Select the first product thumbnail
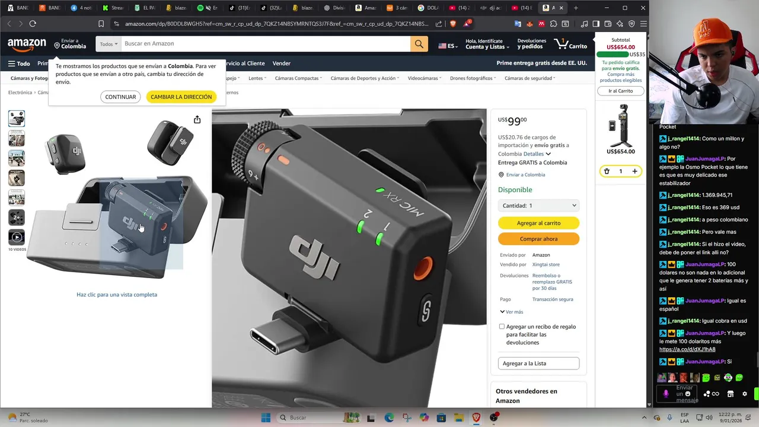759x427 pixels. 17,119
